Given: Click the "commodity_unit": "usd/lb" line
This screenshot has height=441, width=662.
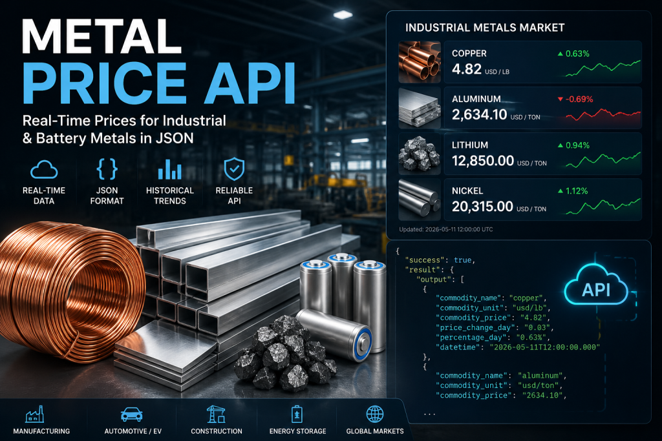Looking at the screenshot, I should pyautogui.click(x=493, y=308).
